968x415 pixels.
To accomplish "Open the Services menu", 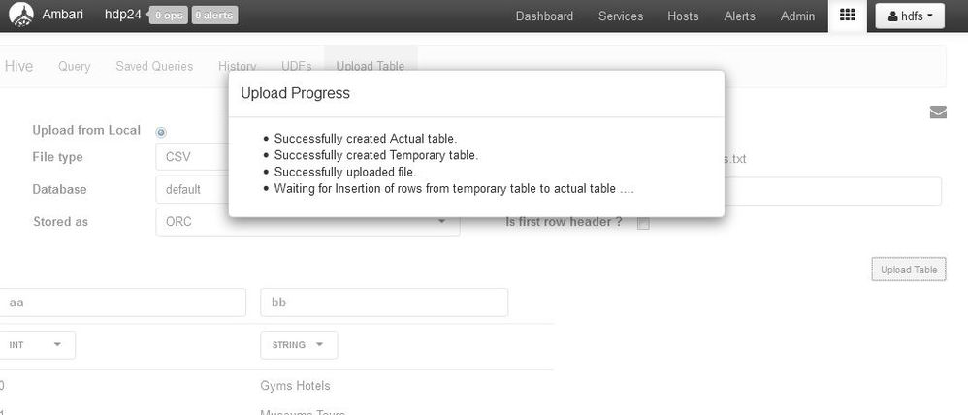I will point(621,16).
